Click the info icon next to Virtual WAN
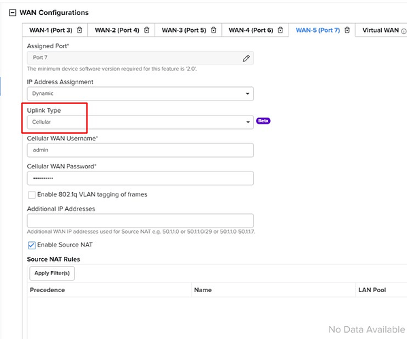The width and height of the screenshot is (407, 339). pos(404,31)
